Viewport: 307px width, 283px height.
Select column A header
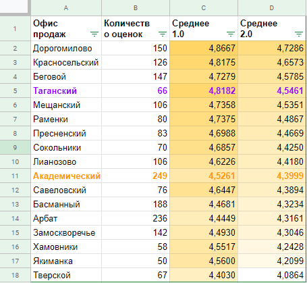coord(66,8)
